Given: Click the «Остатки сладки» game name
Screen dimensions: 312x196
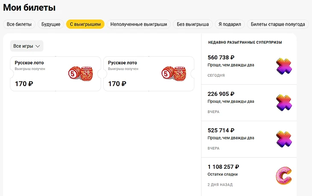Looking at the screenshot, I should pos(222,174).
